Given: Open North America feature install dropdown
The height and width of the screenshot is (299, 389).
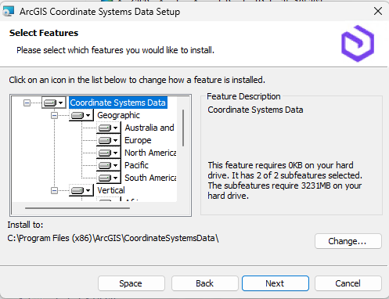Looking at the screenshot, I should (109, 153).
